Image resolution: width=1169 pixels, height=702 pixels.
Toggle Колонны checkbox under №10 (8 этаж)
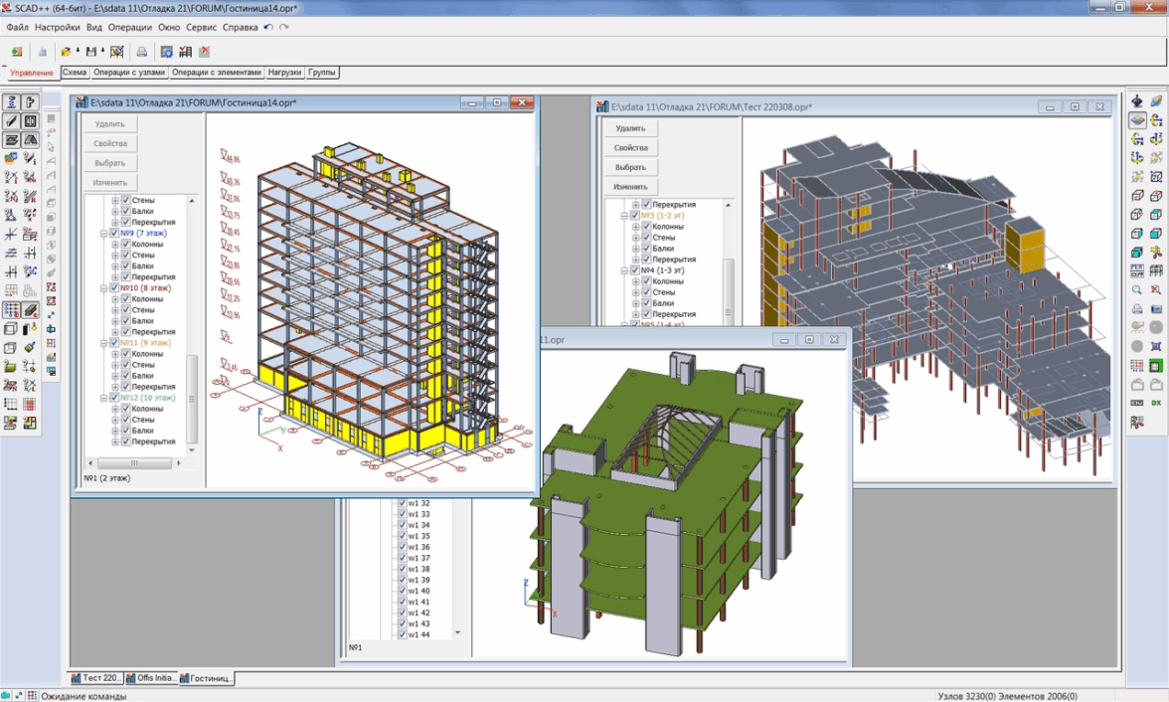pyautogui.click(x=126, y=299)
